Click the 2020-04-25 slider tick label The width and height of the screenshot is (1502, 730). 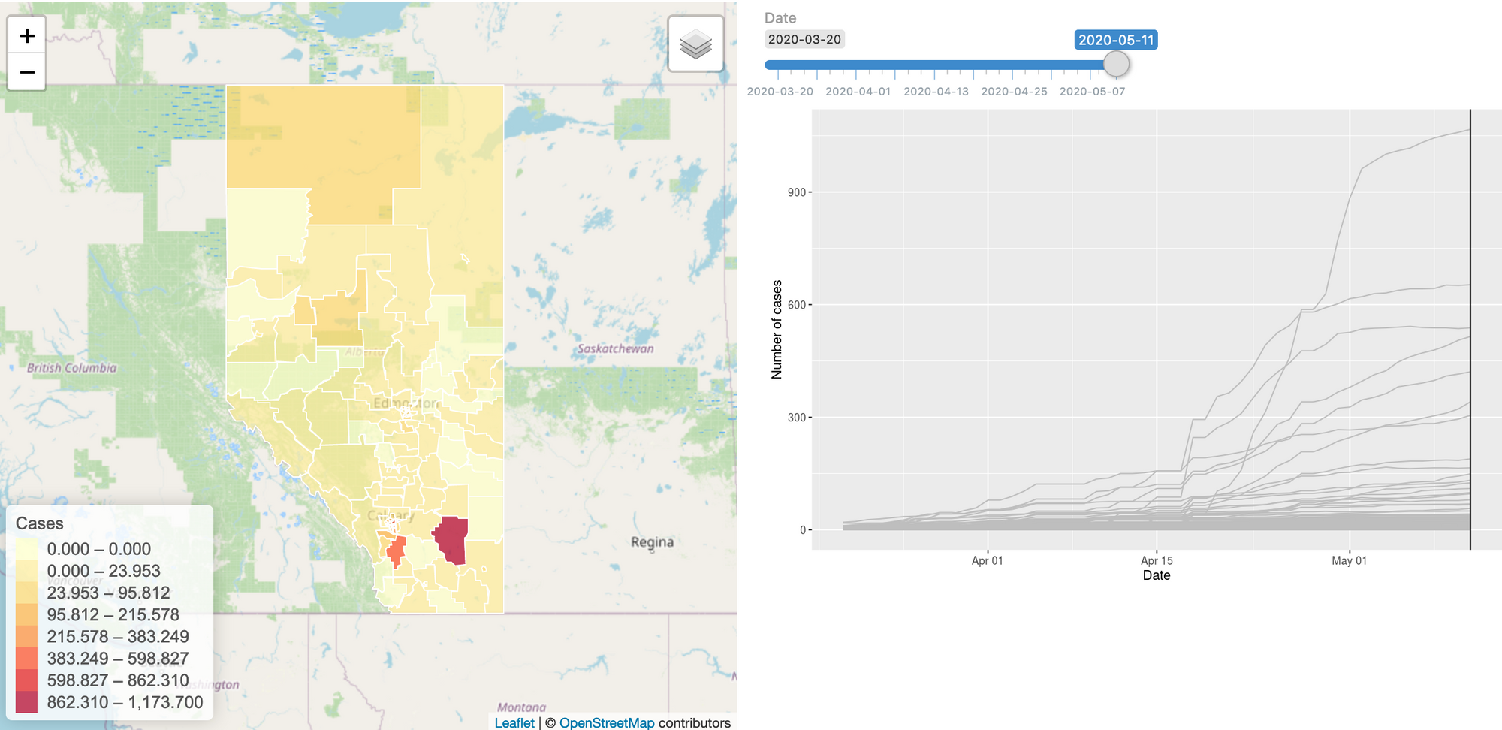1014,92
